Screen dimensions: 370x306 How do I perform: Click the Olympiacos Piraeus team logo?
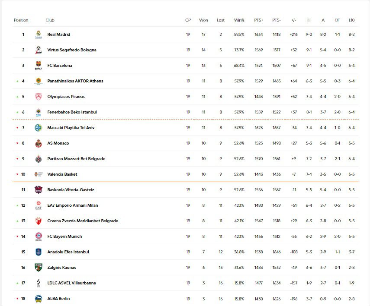38,97
